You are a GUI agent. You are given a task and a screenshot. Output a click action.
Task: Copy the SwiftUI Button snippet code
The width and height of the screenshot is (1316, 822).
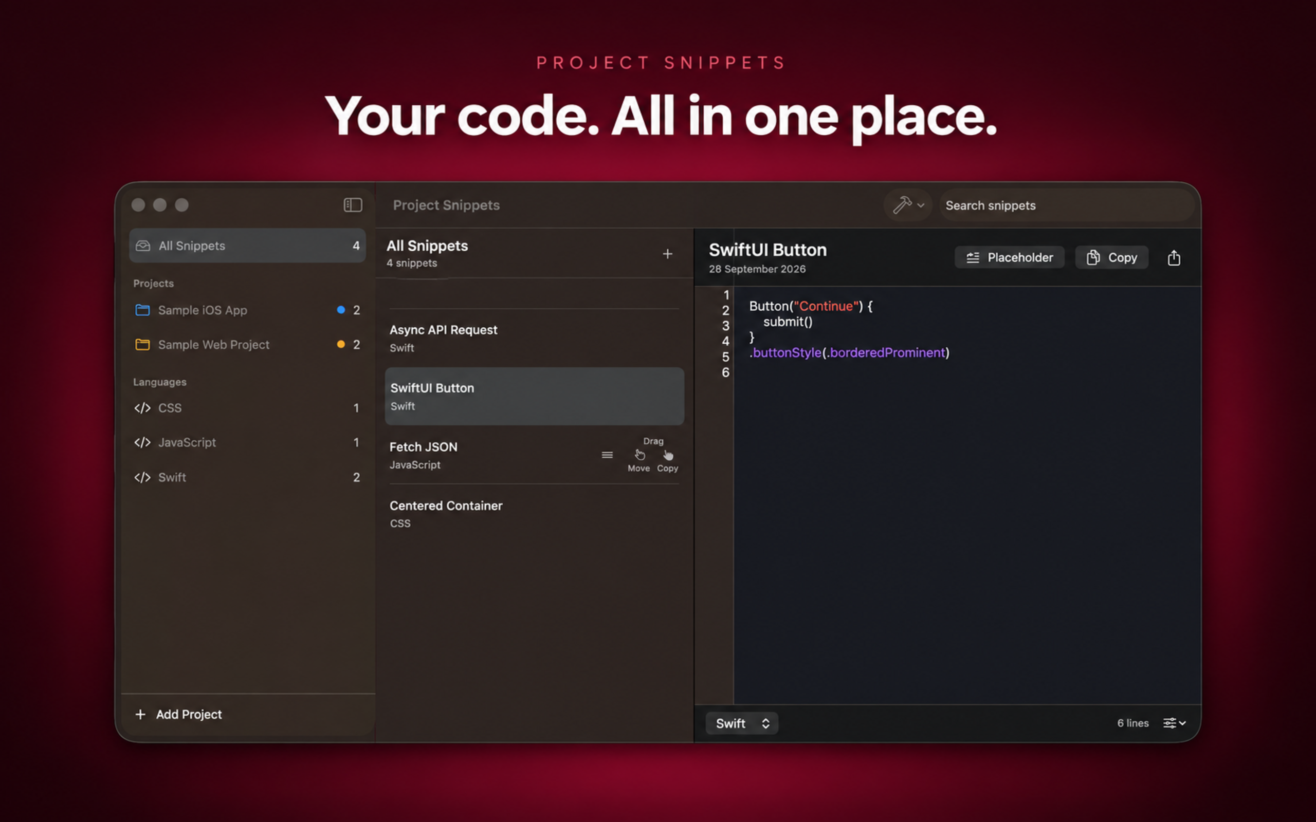tap(1111, 258)
